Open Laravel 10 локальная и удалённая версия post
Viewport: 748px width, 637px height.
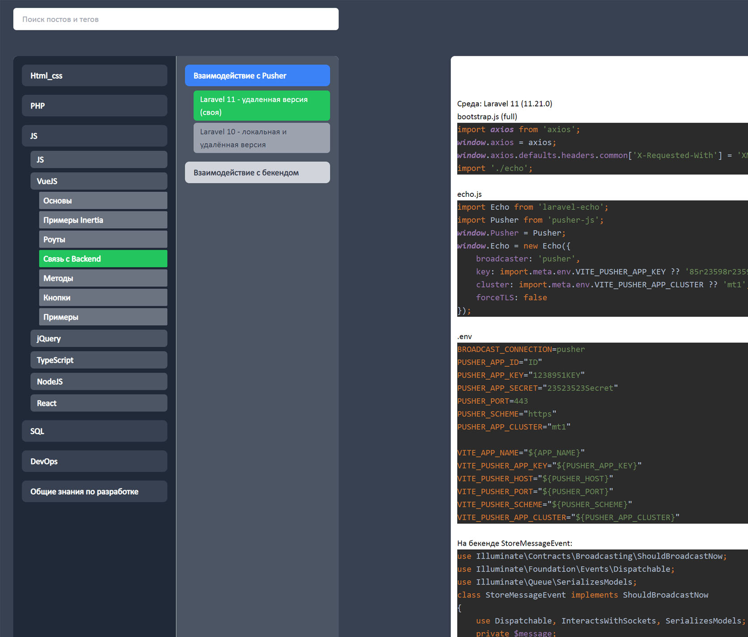tap(262, 138)
